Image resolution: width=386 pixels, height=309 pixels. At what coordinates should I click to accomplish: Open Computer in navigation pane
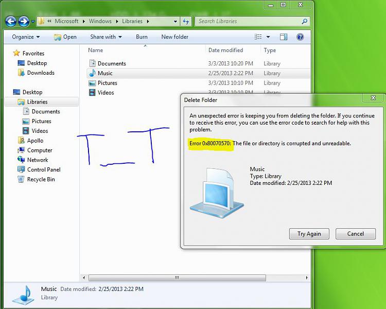(x=40, y=150)
